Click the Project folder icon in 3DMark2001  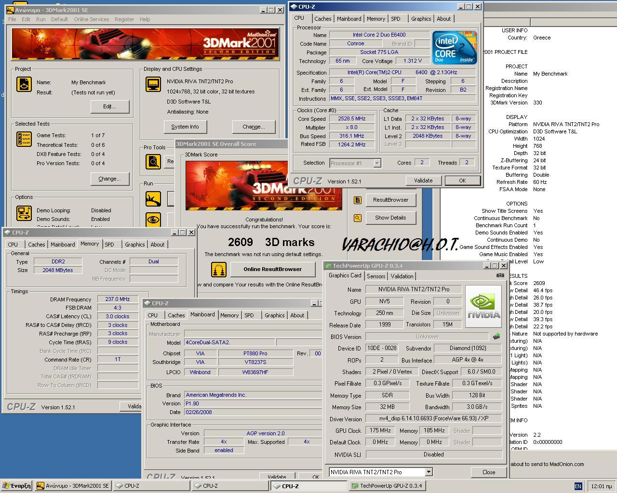click(x=24, y=84)
